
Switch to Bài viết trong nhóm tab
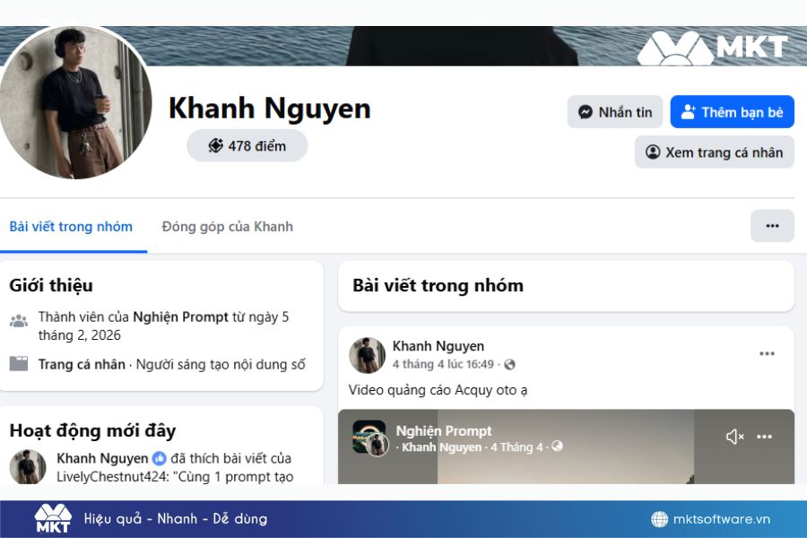click(71, 226)
